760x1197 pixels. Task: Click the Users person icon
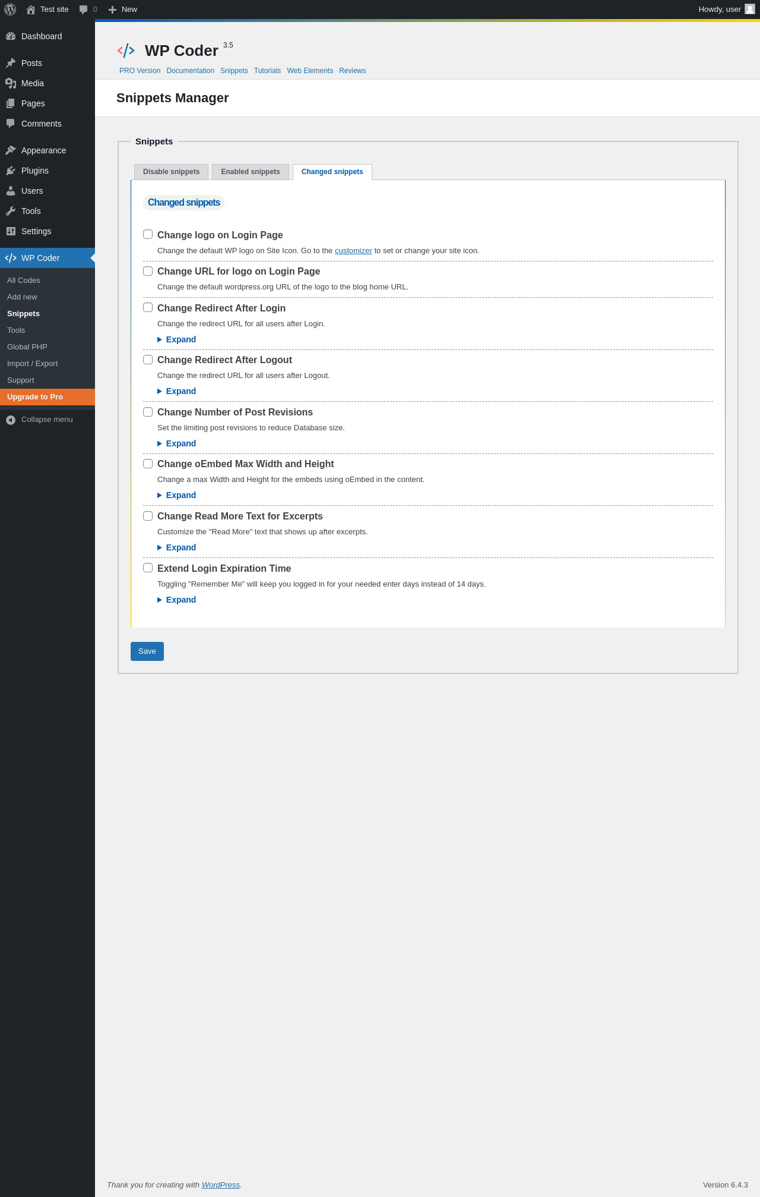pos(11,191)
